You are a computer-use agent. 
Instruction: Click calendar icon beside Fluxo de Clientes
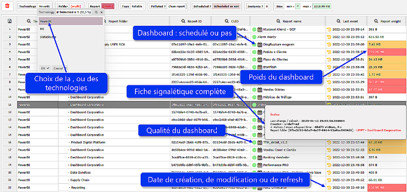click(x=259, y=60)
